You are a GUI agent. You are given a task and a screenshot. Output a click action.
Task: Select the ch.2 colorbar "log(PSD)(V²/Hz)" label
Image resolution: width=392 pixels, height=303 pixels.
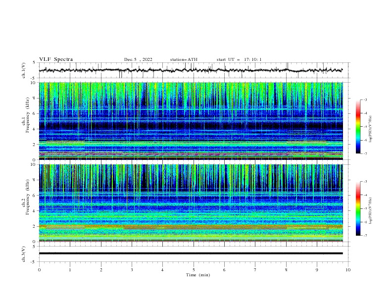(370, 211)
